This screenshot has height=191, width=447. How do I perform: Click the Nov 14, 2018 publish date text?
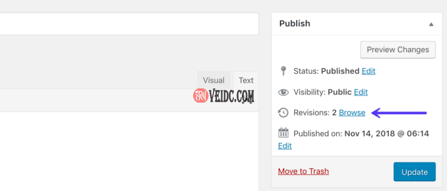pyautogui.click(x=387, y=133)
